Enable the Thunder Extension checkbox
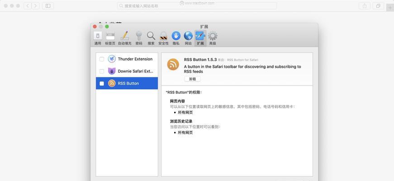 pyautogui.click(x=102, y=59)
